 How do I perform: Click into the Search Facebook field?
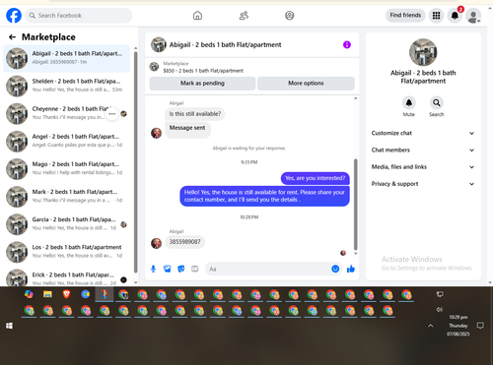[79, 16]
